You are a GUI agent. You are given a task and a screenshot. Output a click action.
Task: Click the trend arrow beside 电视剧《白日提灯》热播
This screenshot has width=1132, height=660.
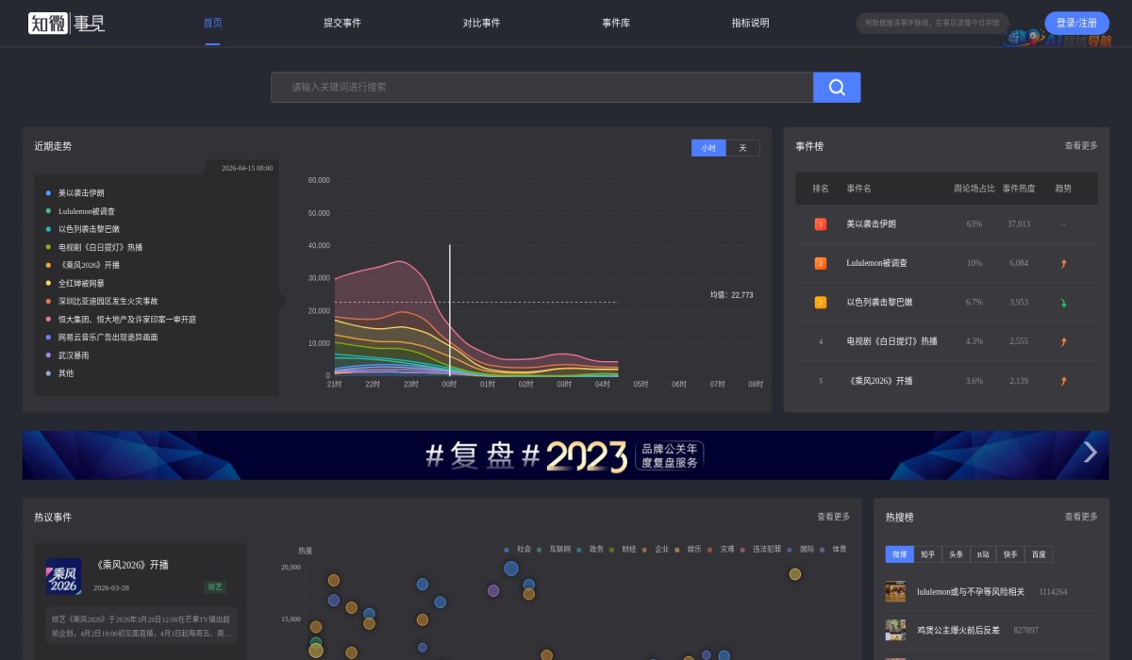[1063, 341]
